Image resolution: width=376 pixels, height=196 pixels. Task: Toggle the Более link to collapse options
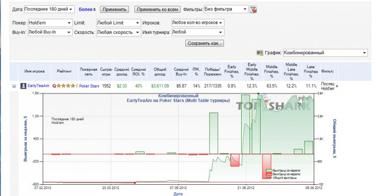87,9
